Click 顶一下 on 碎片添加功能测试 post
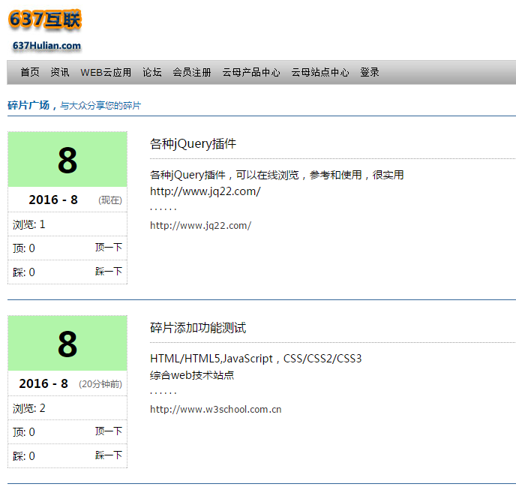This screenshot has width=516, height=496. click(109, 431)
